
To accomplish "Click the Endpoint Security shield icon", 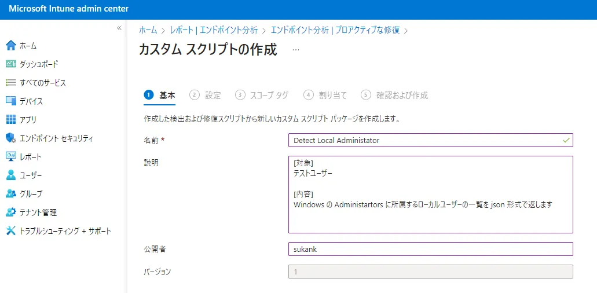I will click(x=10, y=138).
